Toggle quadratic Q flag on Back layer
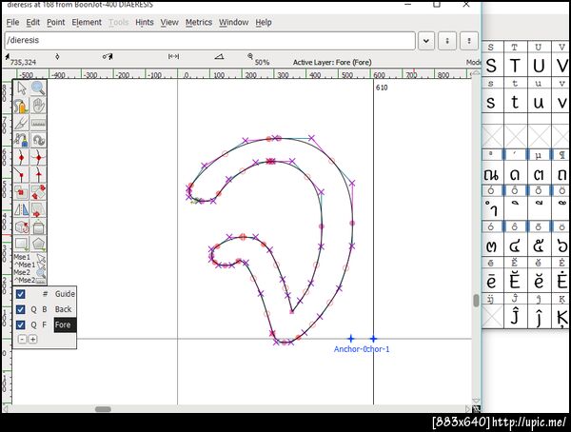 [33, 309]
